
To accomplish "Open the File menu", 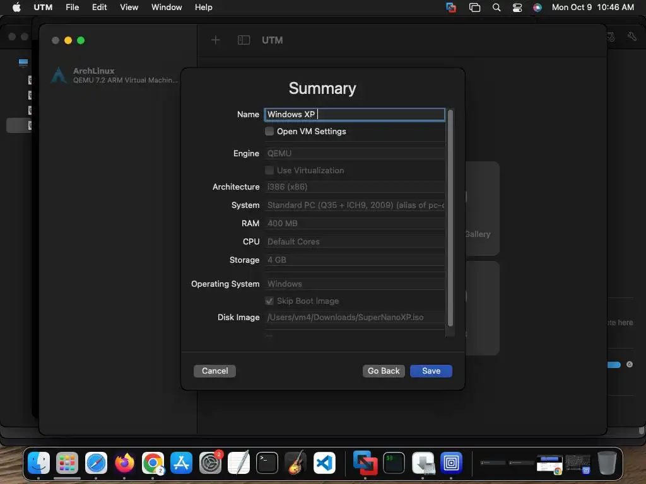I will point(72,8).
